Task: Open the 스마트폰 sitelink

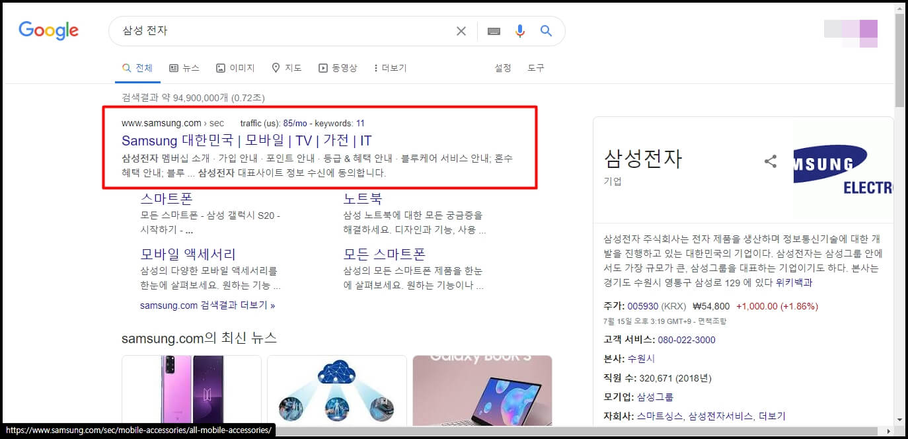Action: coord(167,198)
